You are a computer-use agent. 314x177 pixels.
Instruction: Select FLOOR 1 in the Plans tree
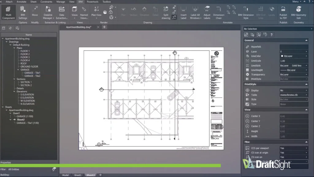[x=25, y=51]
